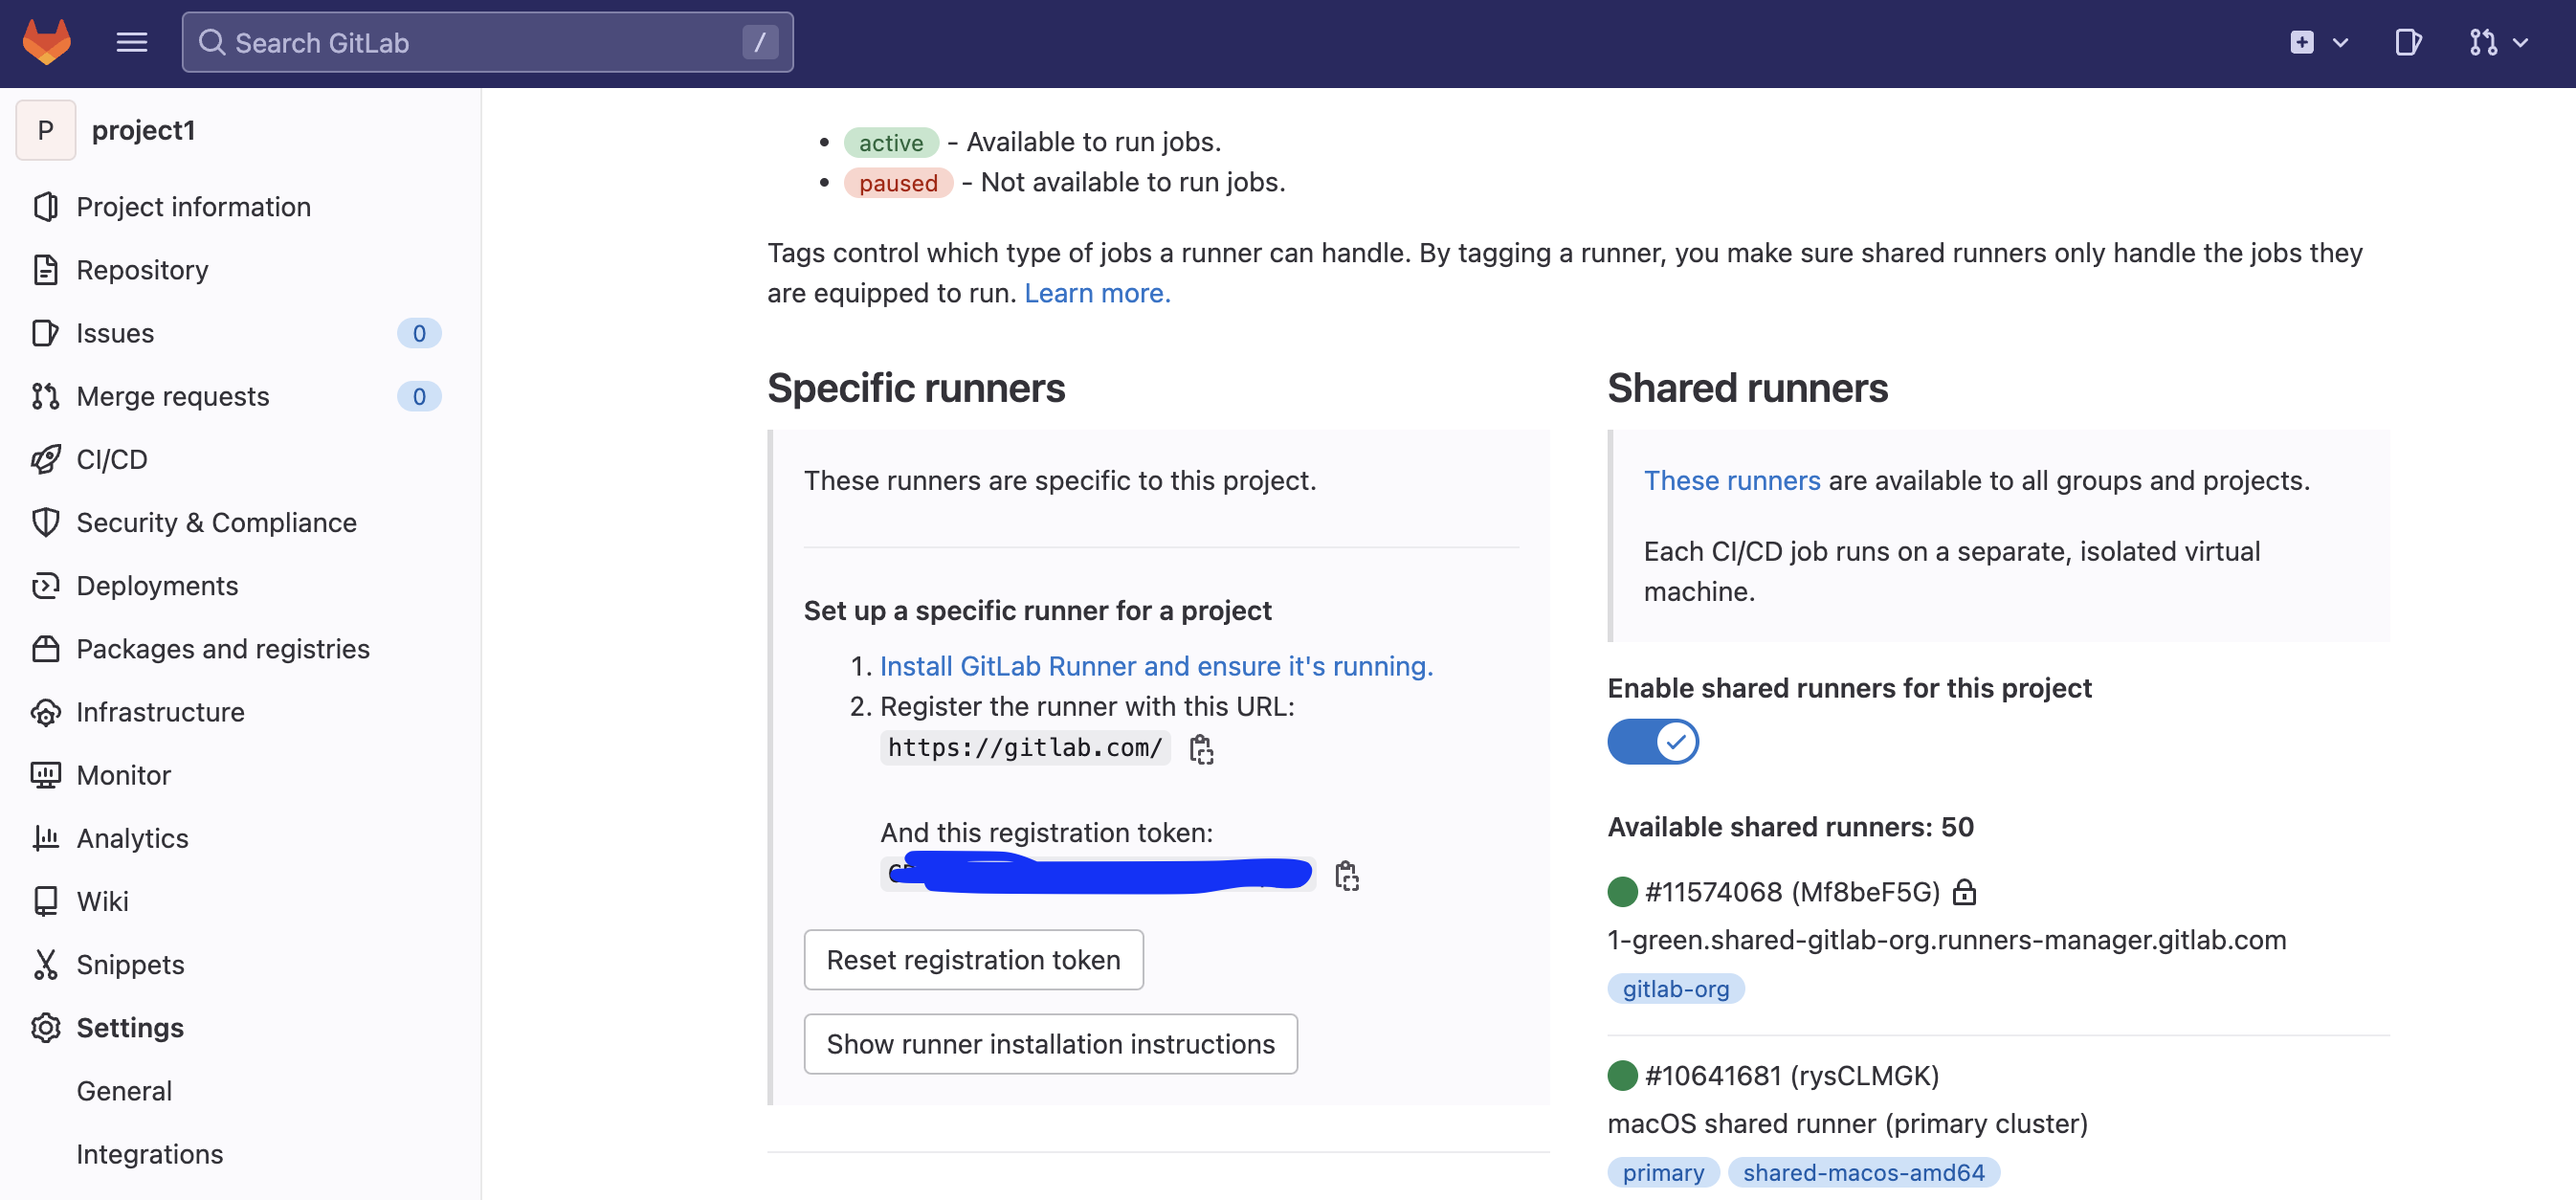Image resolution: width=2576 pixels, height=1200 pixels.
Task: Click the Infrastructure cloud gear icon
Action: [x=45, y=712]
